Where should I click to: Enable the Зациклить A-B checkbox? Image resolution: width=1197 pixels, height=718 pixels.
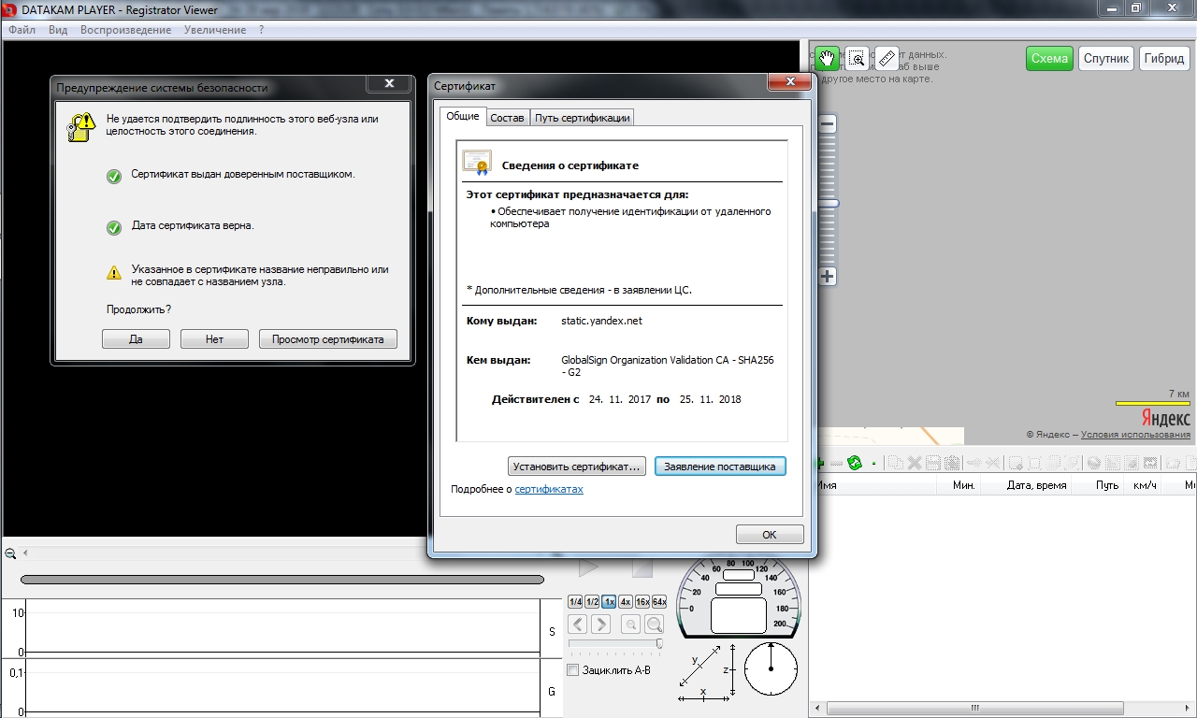coord(573,670)
